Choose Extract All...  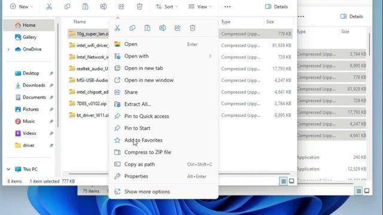[x=163, y=104]
